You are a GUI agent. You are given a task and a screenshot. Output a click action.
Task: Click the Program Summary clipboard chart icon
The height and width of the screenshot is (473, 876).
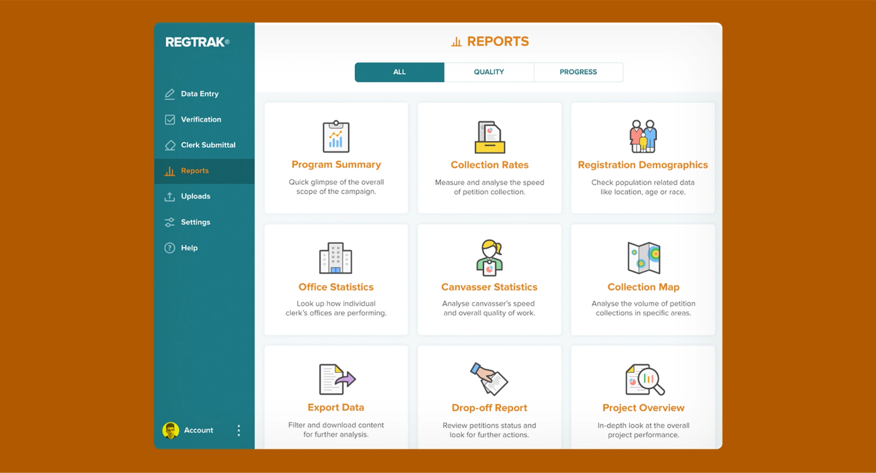(336, 136)
